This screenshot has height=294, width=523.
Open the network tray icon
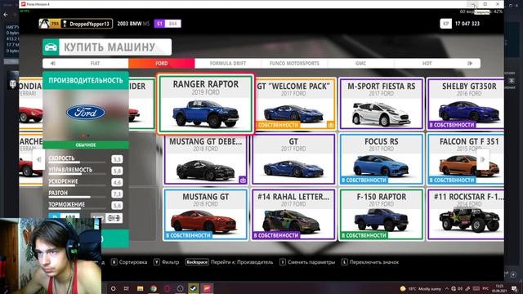[x=454, y=288]
